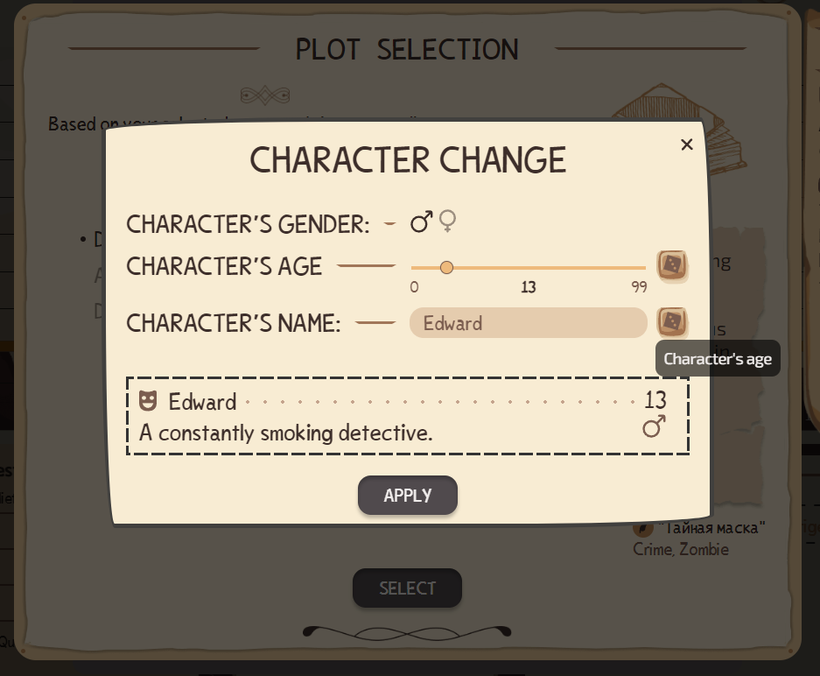This screenshot has width=820, height=676.
Task: Apply the character changes
Action: click(408, 495)
